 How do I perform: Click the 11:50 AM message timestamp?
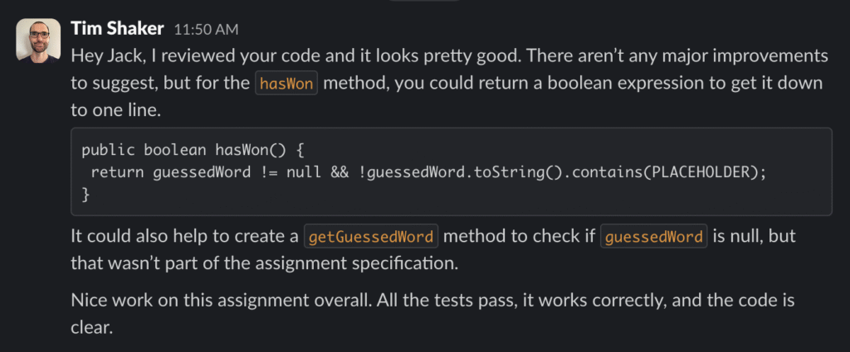206,31
